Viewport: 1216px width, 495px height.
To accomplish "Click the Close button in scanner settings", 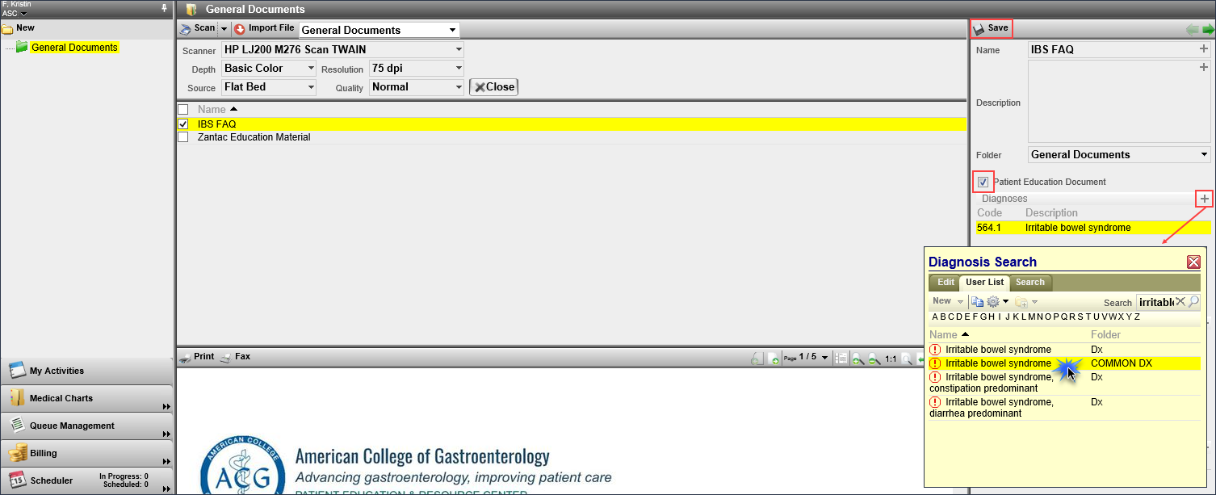I will pos(493,87).
